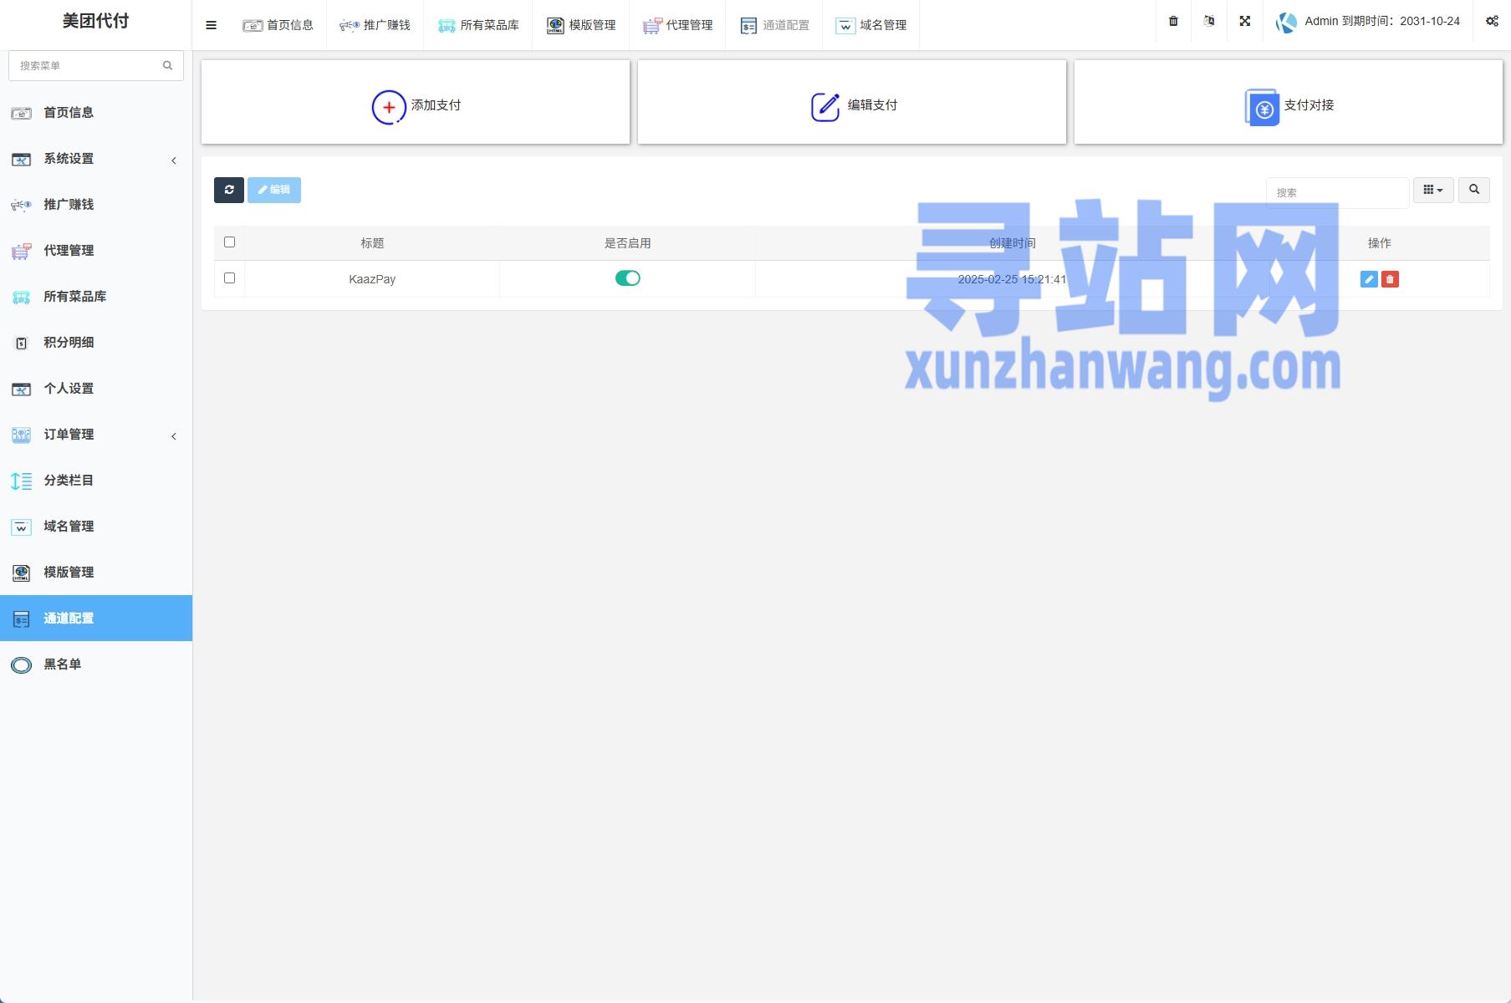The image size is (1511, 1003).
Task: Switch to 通道配置 top tab
Action: tap(774, 25)
